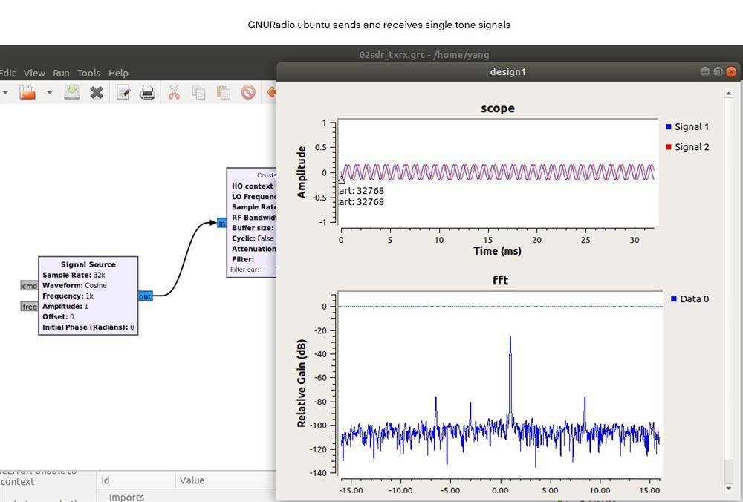Screen dimensions: 743x502
Task: Click the Value column header
Action: (x=192, y=480)
